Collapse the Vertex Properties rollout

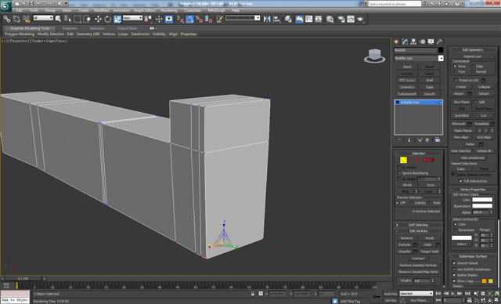point(473,190)
